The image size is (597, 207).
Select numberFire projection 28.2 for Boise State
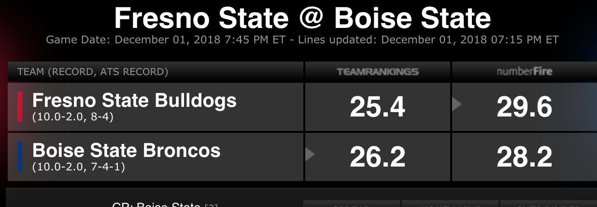[x=524, y=157]
